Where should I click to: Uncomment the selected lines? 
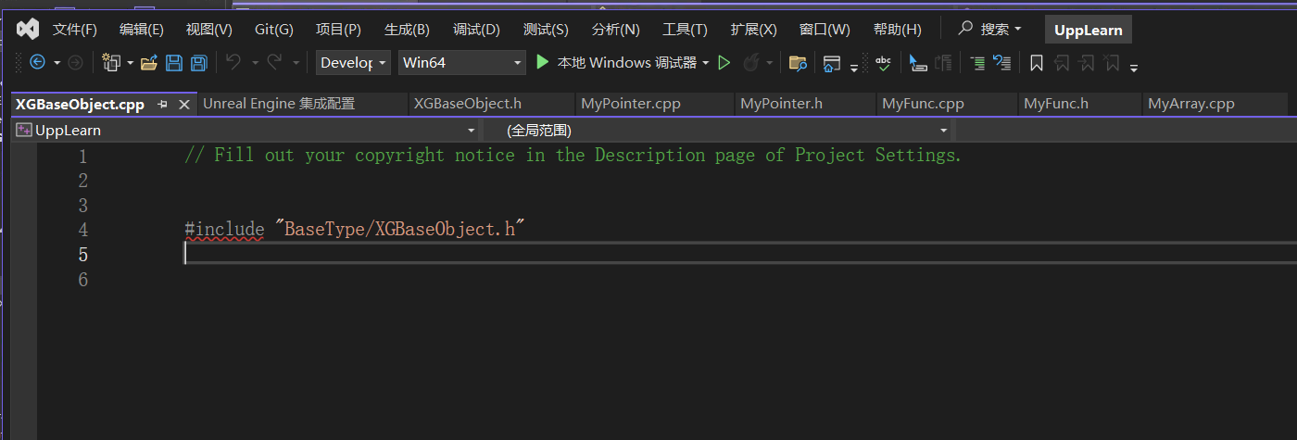[1001, 63]
